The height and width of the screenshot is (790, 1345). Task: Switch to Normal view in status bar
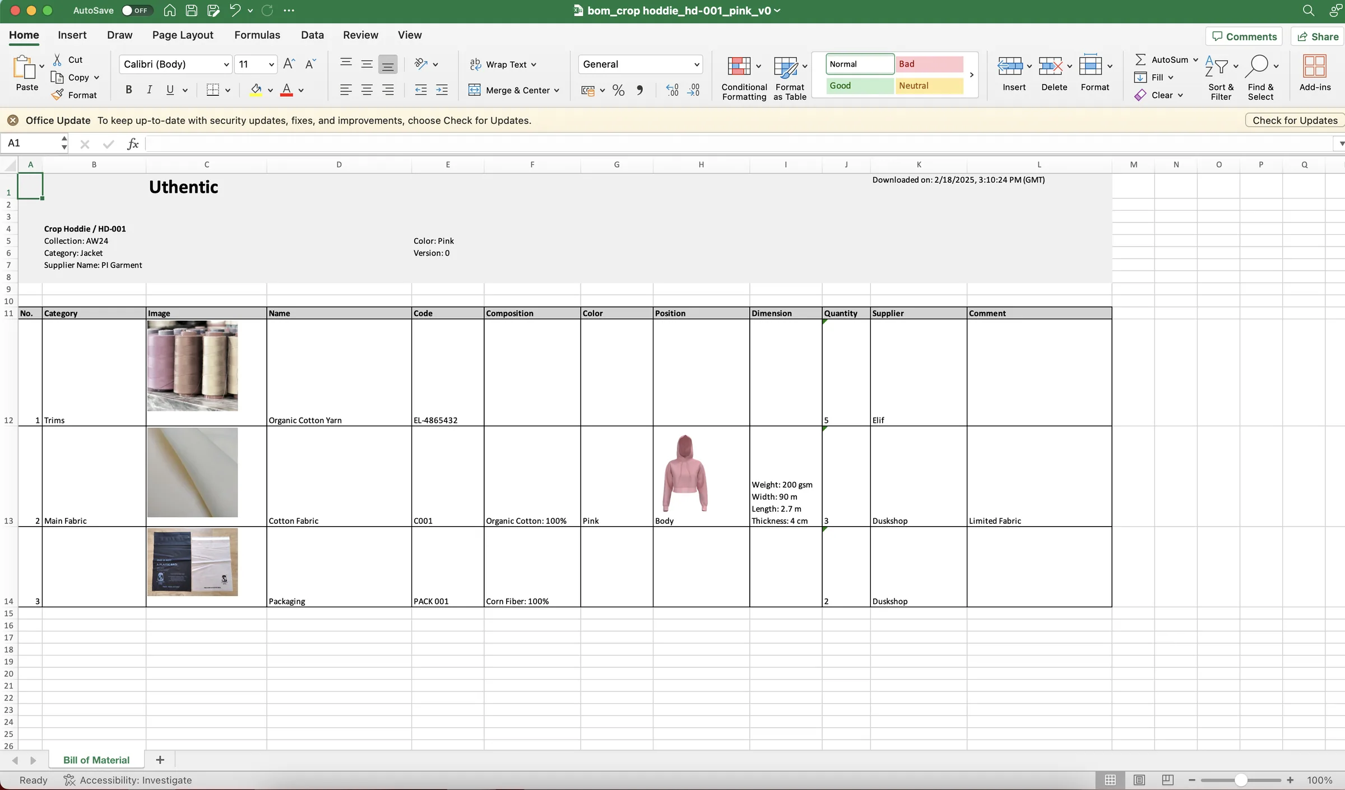click(1110, 780)
